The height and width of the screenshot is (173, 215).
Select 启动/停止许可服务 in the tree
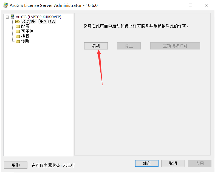pos(38,21)
